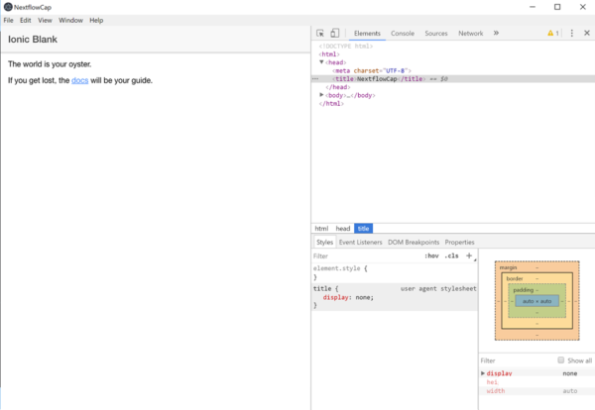
Task: Expand the body element node
Action: pos(321,95)
